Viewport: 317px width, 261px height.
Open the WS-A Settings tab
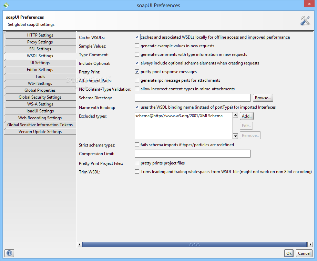(40, 104)
